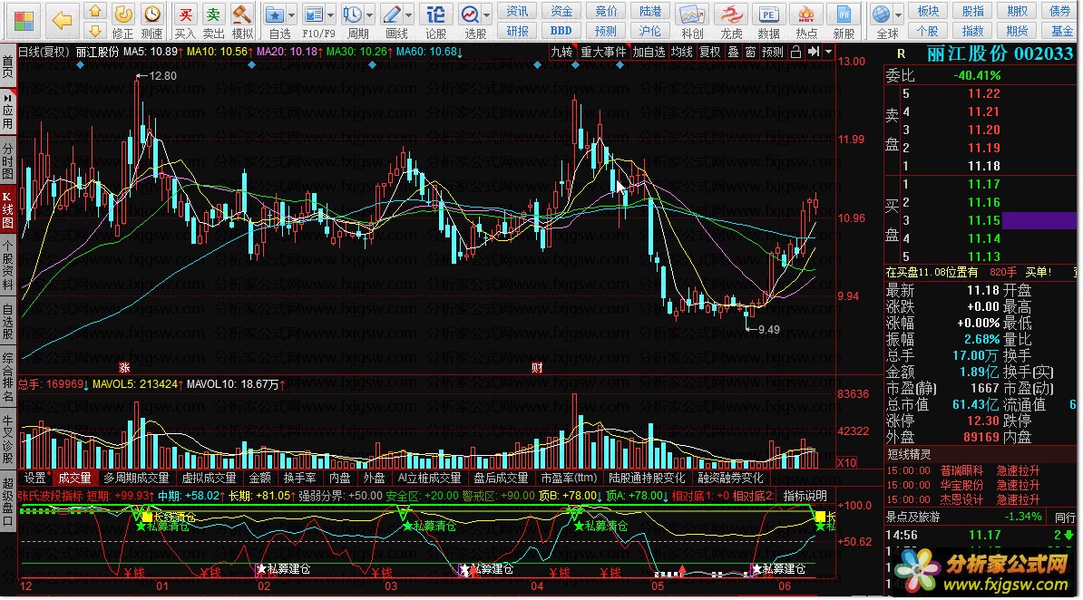Image resolution: width=1083 pixels, height=600 pixels.
Task: Select the 画线 pencil drawing tool
Action: [x=392, y=14]
